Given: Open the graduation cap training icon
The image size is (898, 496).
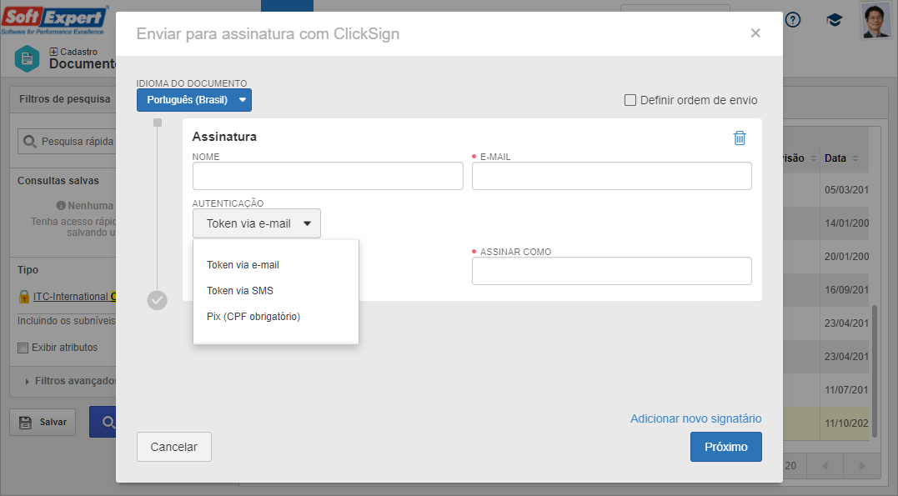Looking at the screenshot, I should click(835, 21).
